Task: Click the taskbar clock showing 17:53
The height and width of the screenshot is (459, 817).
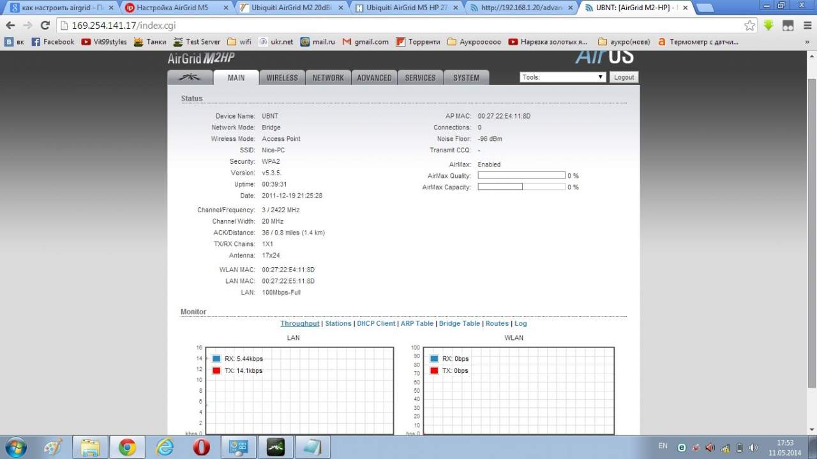Action: [x=785, y=447]
